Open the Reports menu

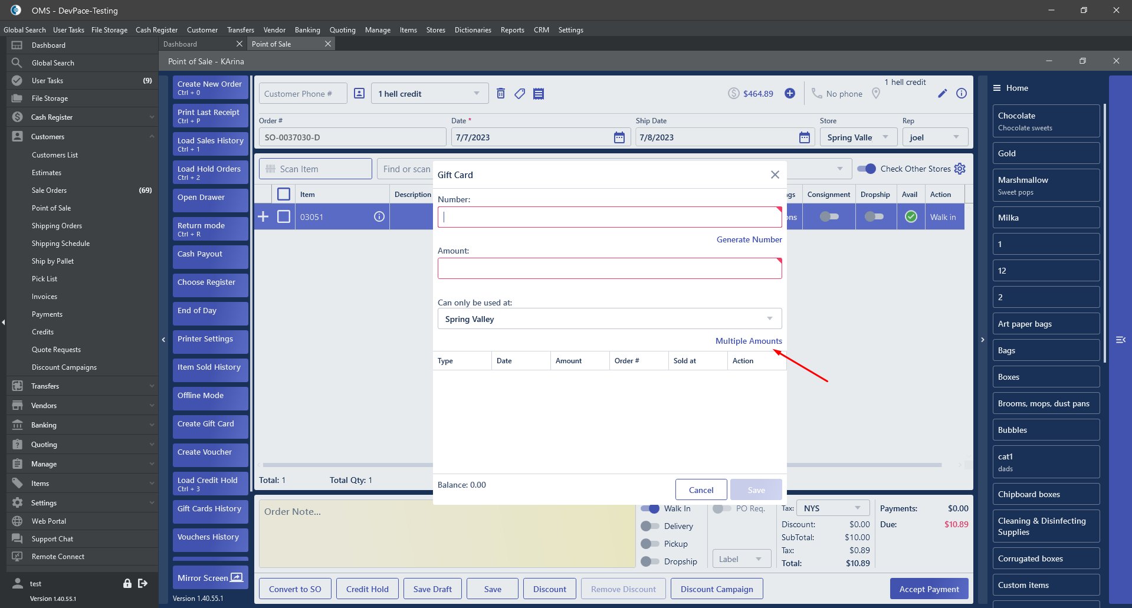pyautogui.click(x=512, y=30)
